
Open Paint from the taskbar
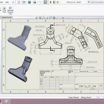[x=7, y=101]
